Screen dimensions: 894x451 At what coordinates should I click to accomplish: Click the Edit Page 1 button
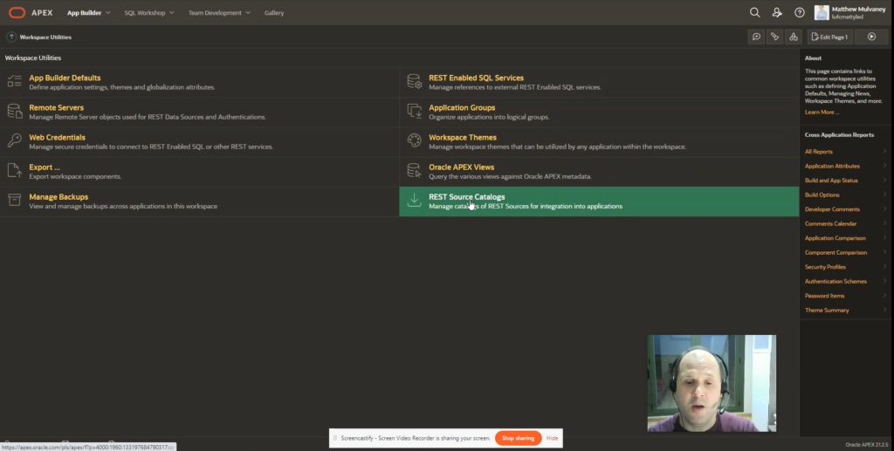[x=829, y=37]
